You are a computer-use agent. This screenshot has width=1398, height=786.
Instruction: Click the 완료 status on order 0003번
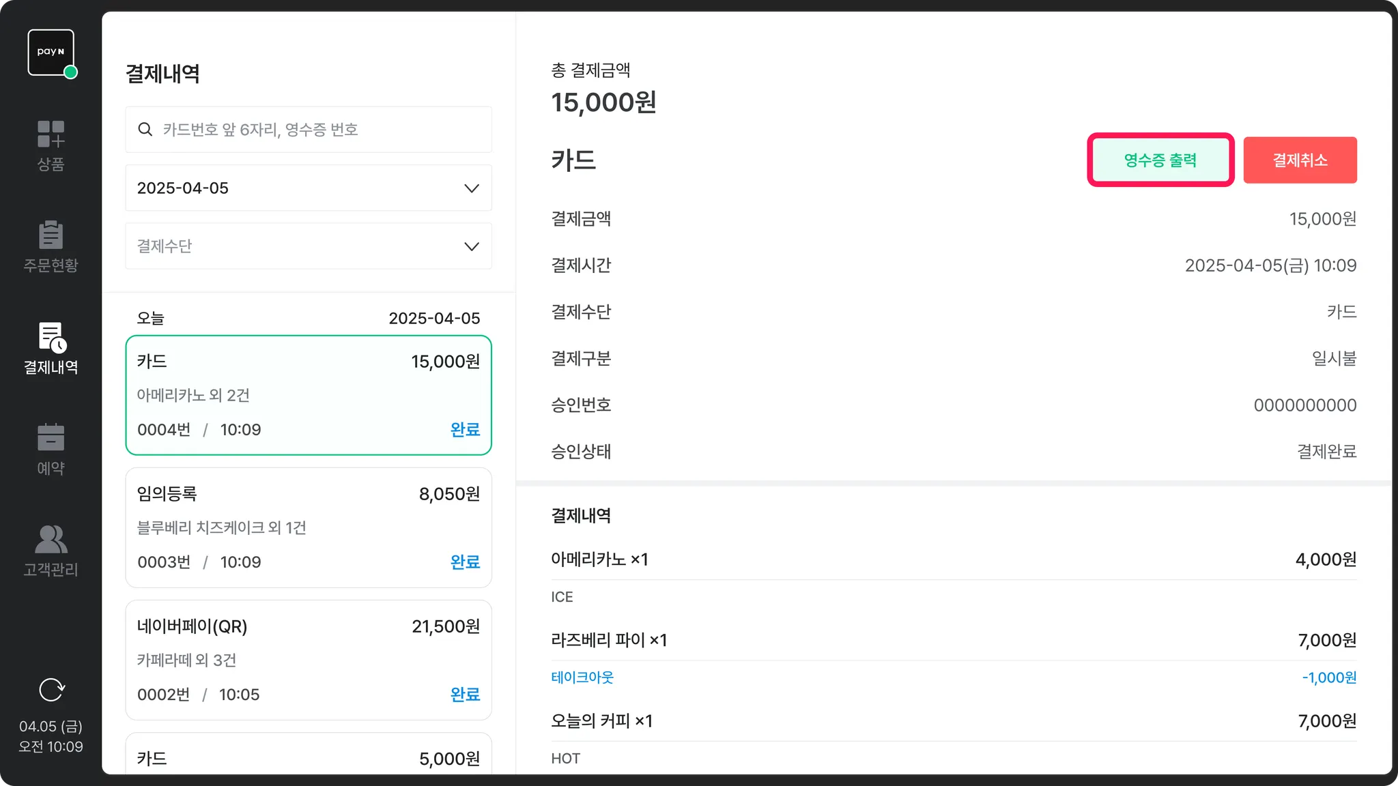[x=465, y=562]
